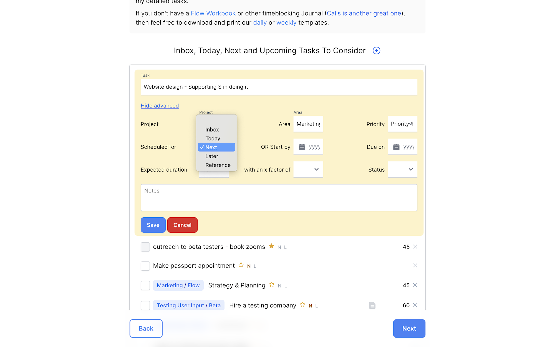The width and height of the screenshot is (555, 347).
Task: Select Today in the schedule list
Action: tap(216, 139)
